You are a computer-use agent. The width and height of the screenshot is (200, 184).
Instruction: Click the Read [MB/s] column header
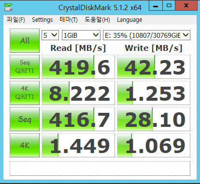(x=78, y=48)
